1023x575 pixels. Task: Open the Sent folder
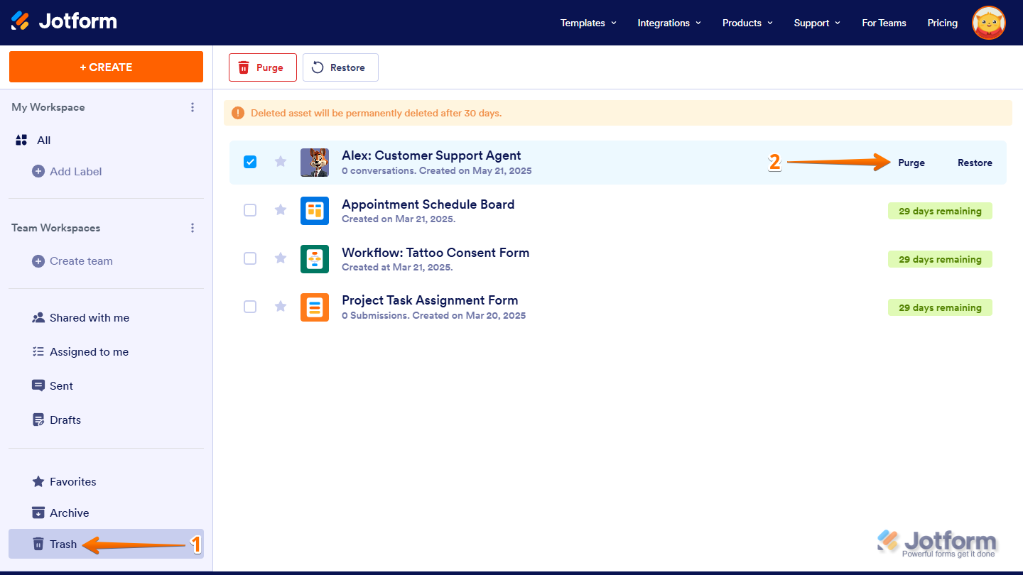click(x=60, y=385)
